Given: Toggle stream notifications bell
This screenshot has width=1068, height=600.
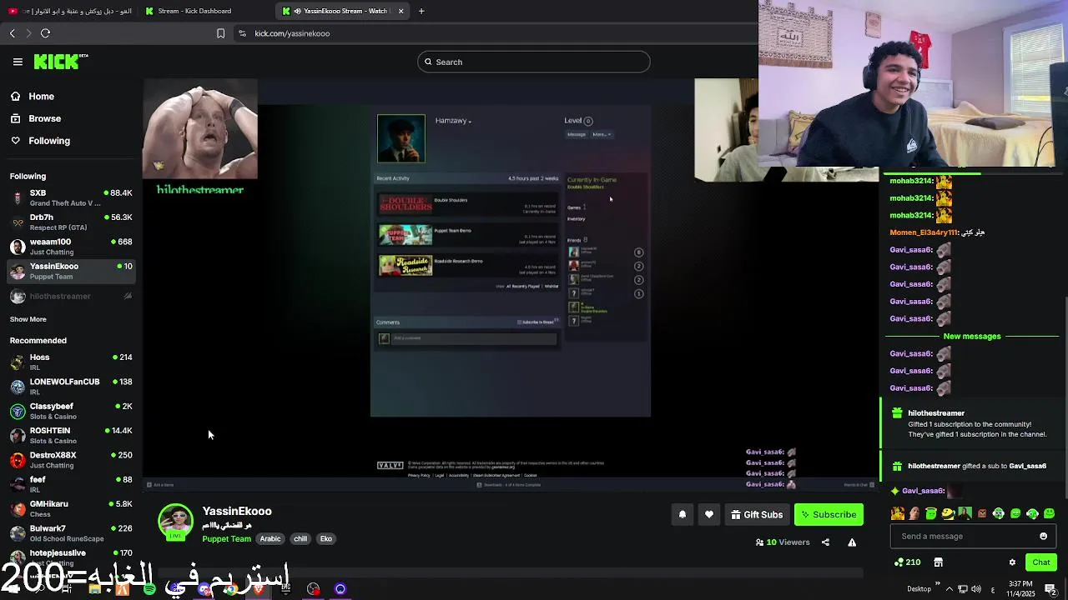Looking at the screenshot, I should click(x=682, y=514).
